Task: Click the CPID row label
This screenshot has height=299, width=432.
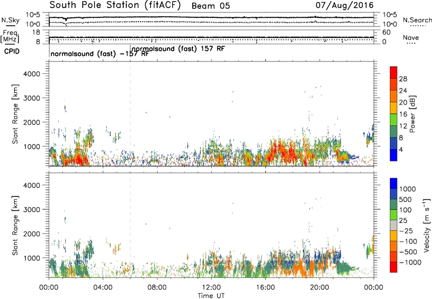Action: [x=12, y=51]
